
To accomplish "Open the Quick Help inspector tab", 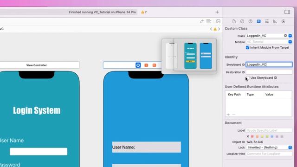I will pos(251,21).
